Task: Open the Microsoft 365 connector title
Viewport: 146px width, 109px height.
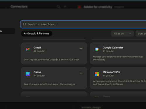Action: 111,72
